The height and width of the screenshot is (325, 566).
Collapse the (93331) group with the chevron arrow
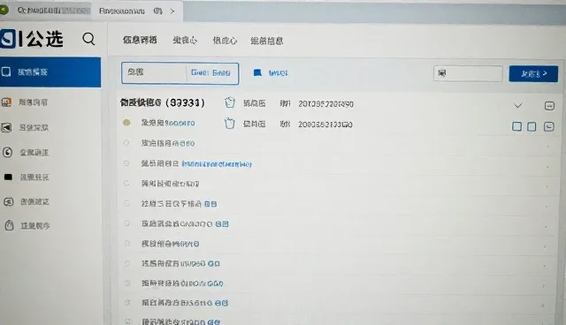[518, 106]
